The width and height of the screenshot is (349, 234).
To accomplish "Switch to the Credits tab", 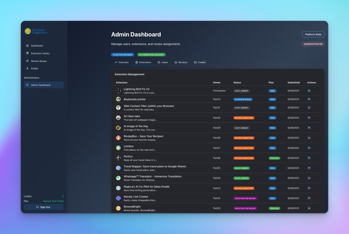I will [200, 63].
